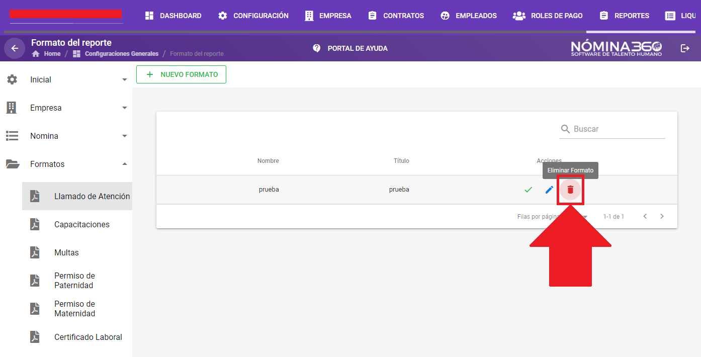
Task: Expand the Nomina section arrow
Action: 125,136
